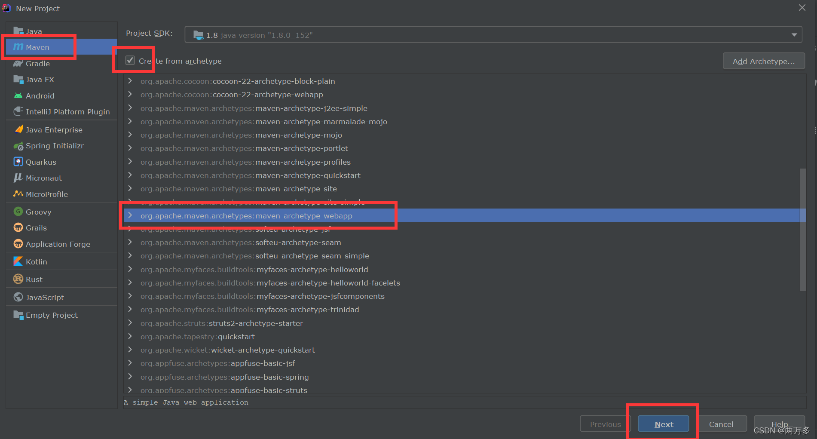Select Kotlin project type
Screen dimensions: 817x439
click(x=61, y=261)
